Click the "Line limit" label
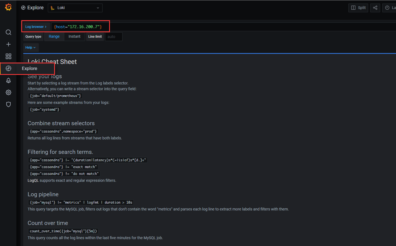Screen dimensions: 396x246 pos(95,37)
